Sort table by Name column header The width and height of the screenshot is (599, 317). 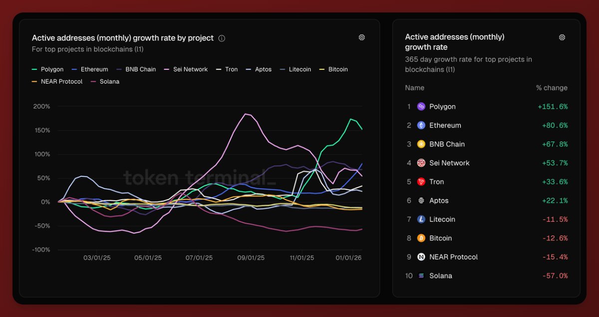point(414,88)
